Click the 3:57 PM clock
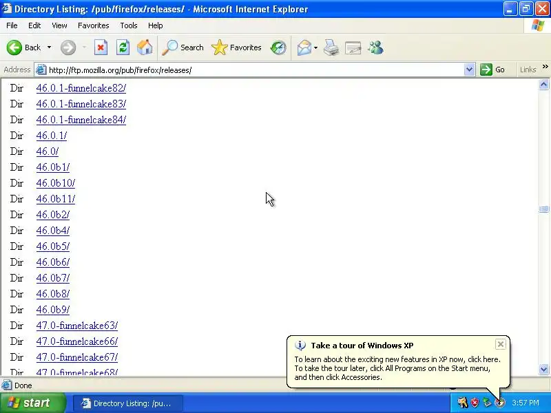 point(526,403)
